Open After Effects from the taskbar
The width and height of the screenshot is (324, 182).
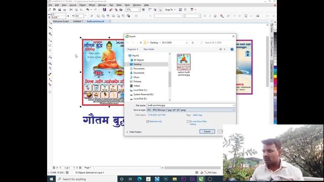tap(192, 179)
